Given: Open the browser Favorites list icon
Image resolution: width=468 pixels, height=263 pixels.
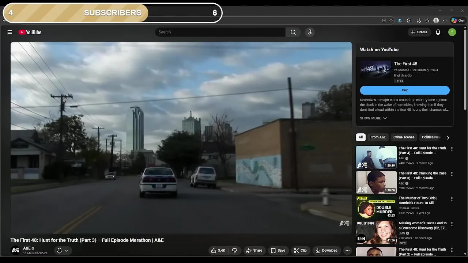Looking at the screenshot, I should point(427,20).
